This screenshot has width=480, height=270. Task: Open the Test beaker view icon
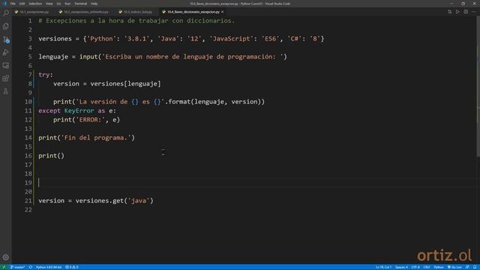pos(6,91)
